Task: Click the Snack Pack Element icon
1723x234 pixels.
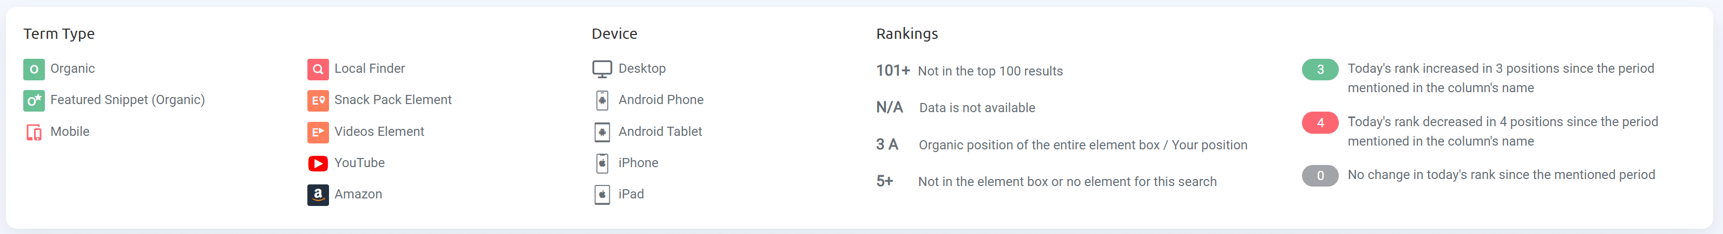Action: [x=318, y=101]
